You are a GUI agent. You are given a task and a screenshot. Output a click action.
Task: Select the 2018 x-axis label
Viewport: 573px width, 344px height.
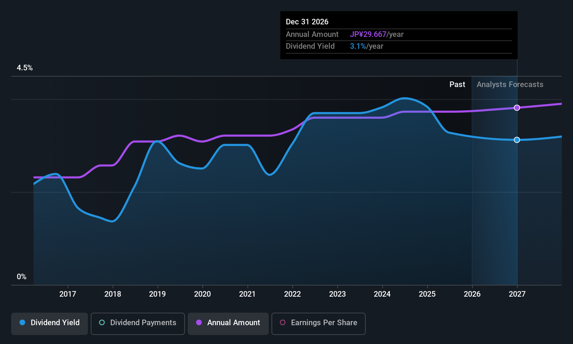(x=113, y=294)
